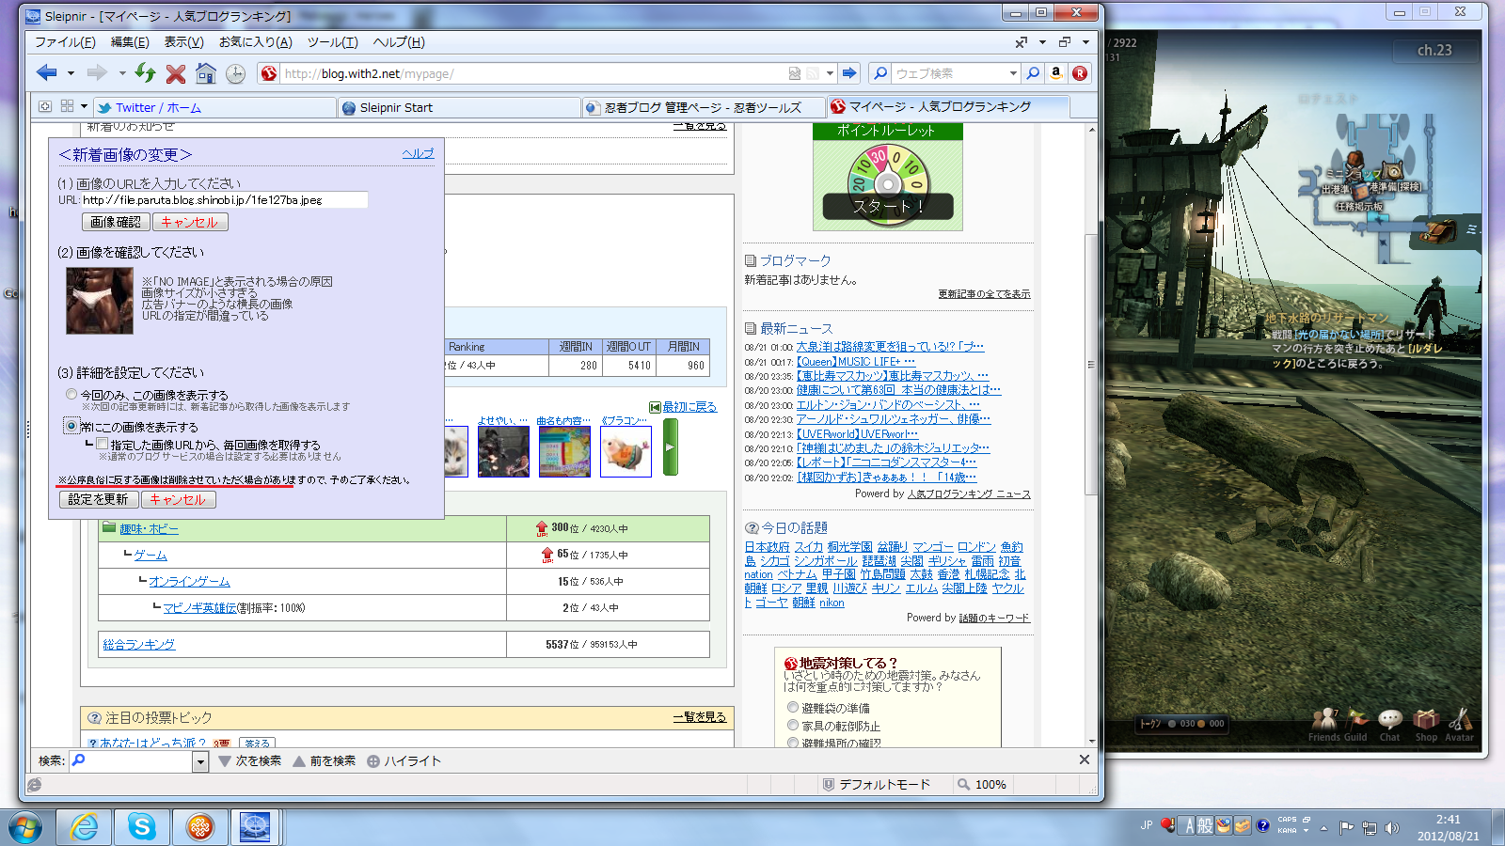Open the ファイル(F) menu
Screen dimensions: 1505x846
pyautogui.click(x=65, y=42)
